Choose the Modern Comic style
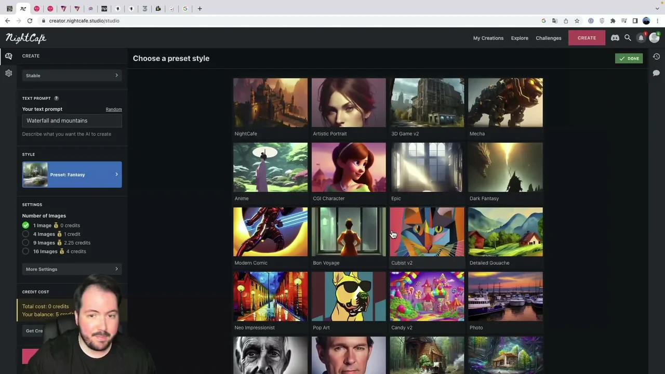 tap(270, 236)
